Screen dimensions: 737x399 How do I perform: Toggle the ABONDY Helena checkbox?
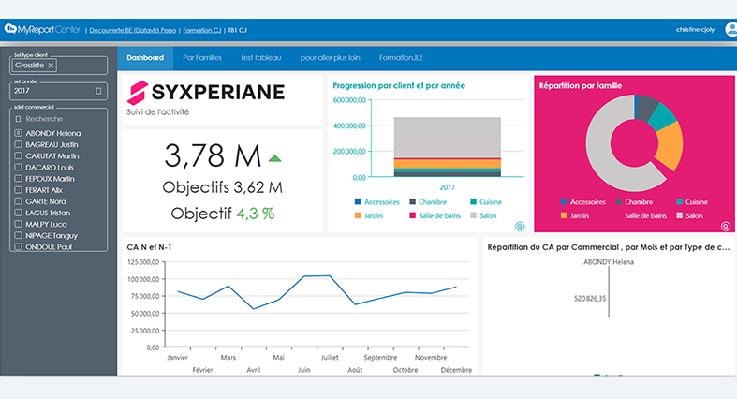pos(18,133)
